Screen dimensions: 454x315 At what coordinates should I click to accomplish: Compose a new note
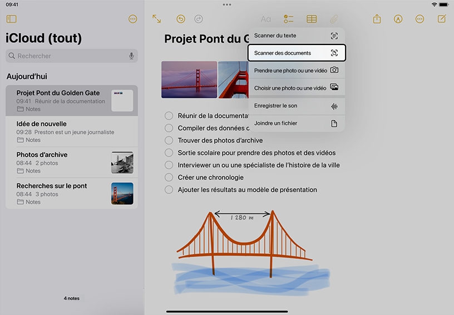click(x=442, y=19)
